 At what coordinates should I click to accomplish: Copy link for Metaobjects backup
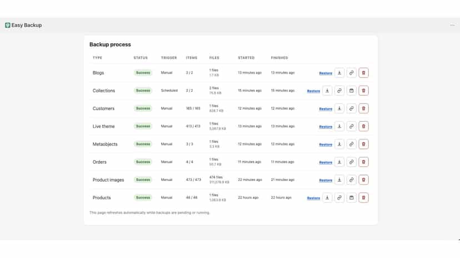tap(351, 144)
